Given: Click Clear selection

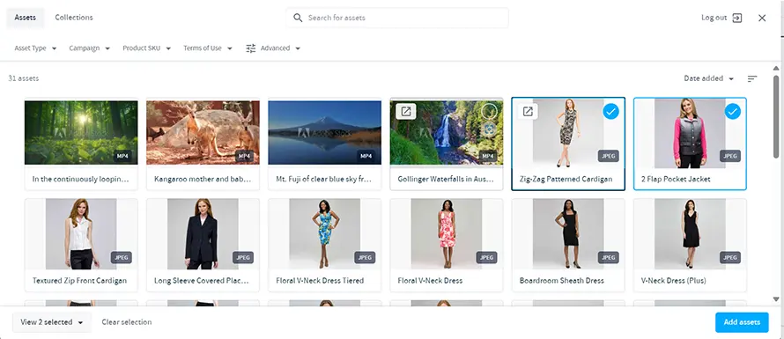Looking at the screenshot, I should pyautogui.click(x=127, y=322).
